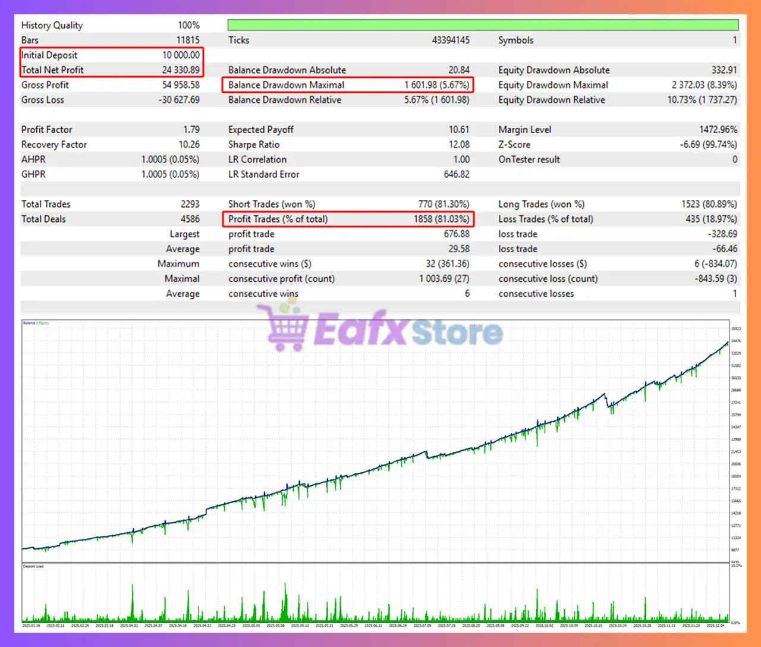Click the EafxStore watermark logo text

(408, 330)
